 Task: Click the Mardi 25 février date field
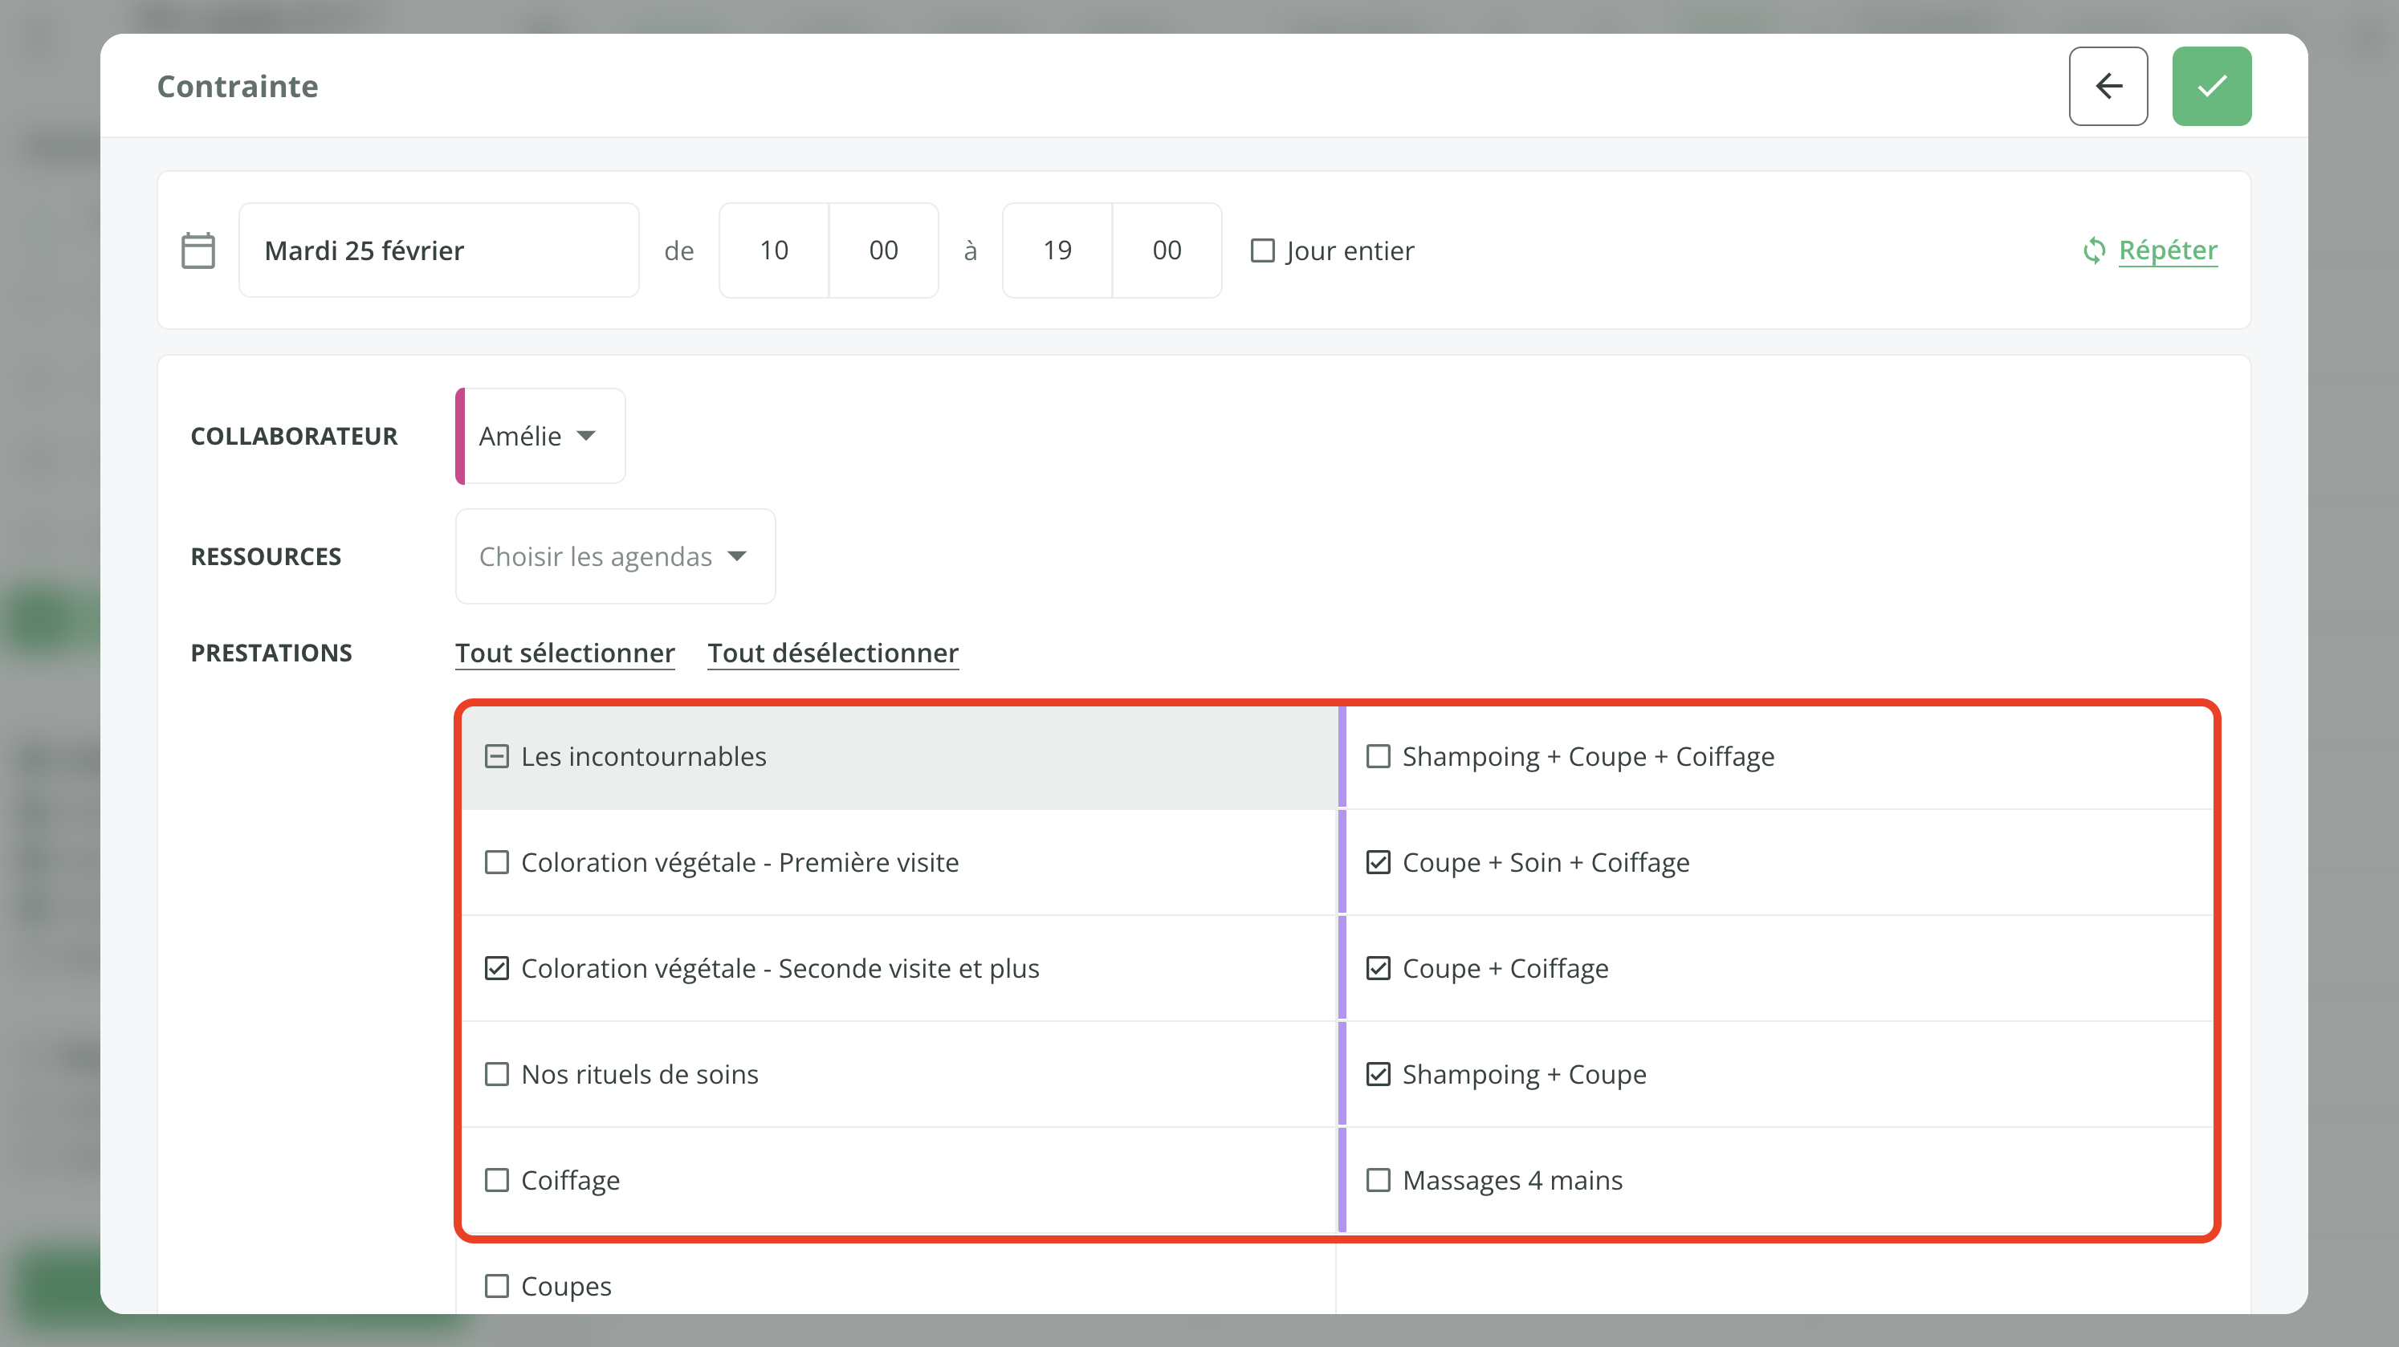[x=438, y=250]
